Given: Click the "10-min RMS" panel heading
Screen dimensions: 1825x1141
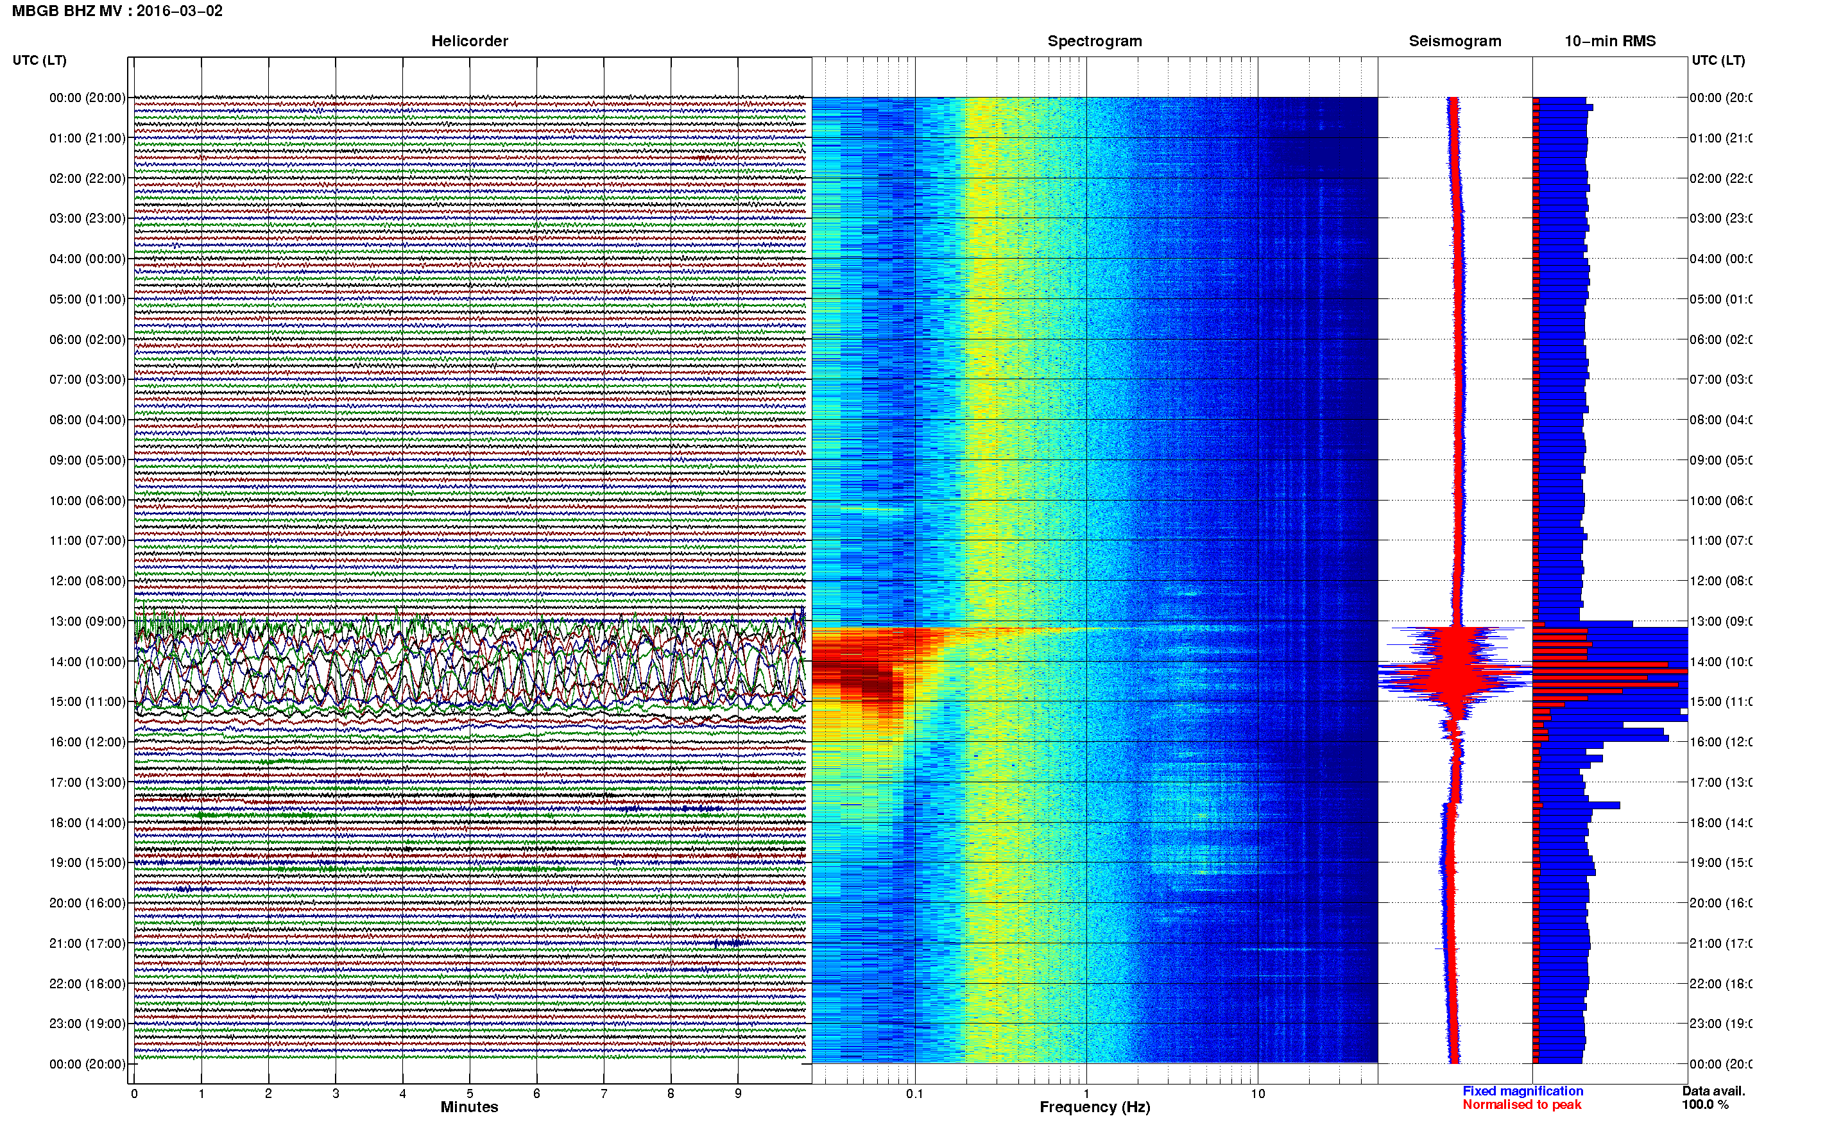Looking at the screenshot, I should (1610, 41).
